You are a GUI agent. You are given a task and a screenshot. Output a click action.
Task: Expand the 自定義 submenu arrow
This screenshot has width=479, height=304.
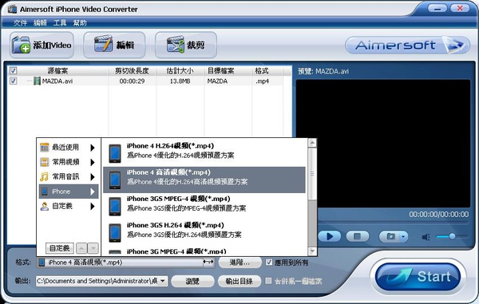coord(93,207)
